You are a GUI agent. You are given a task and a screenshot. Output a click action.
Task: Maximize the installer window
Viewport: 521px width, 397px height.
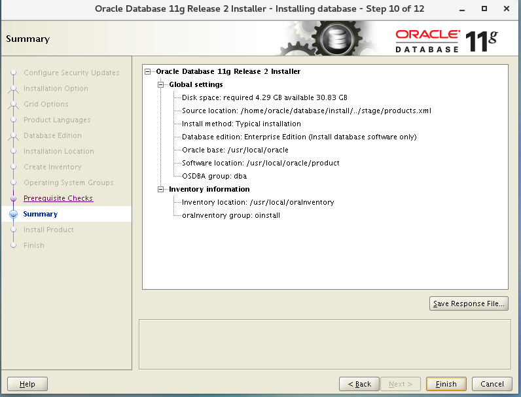coord(484,9)
